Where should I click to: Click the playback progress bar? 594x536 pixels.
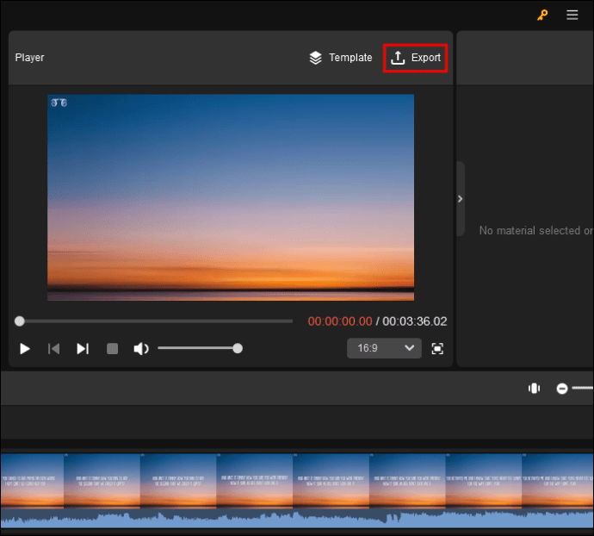(155, 321)
